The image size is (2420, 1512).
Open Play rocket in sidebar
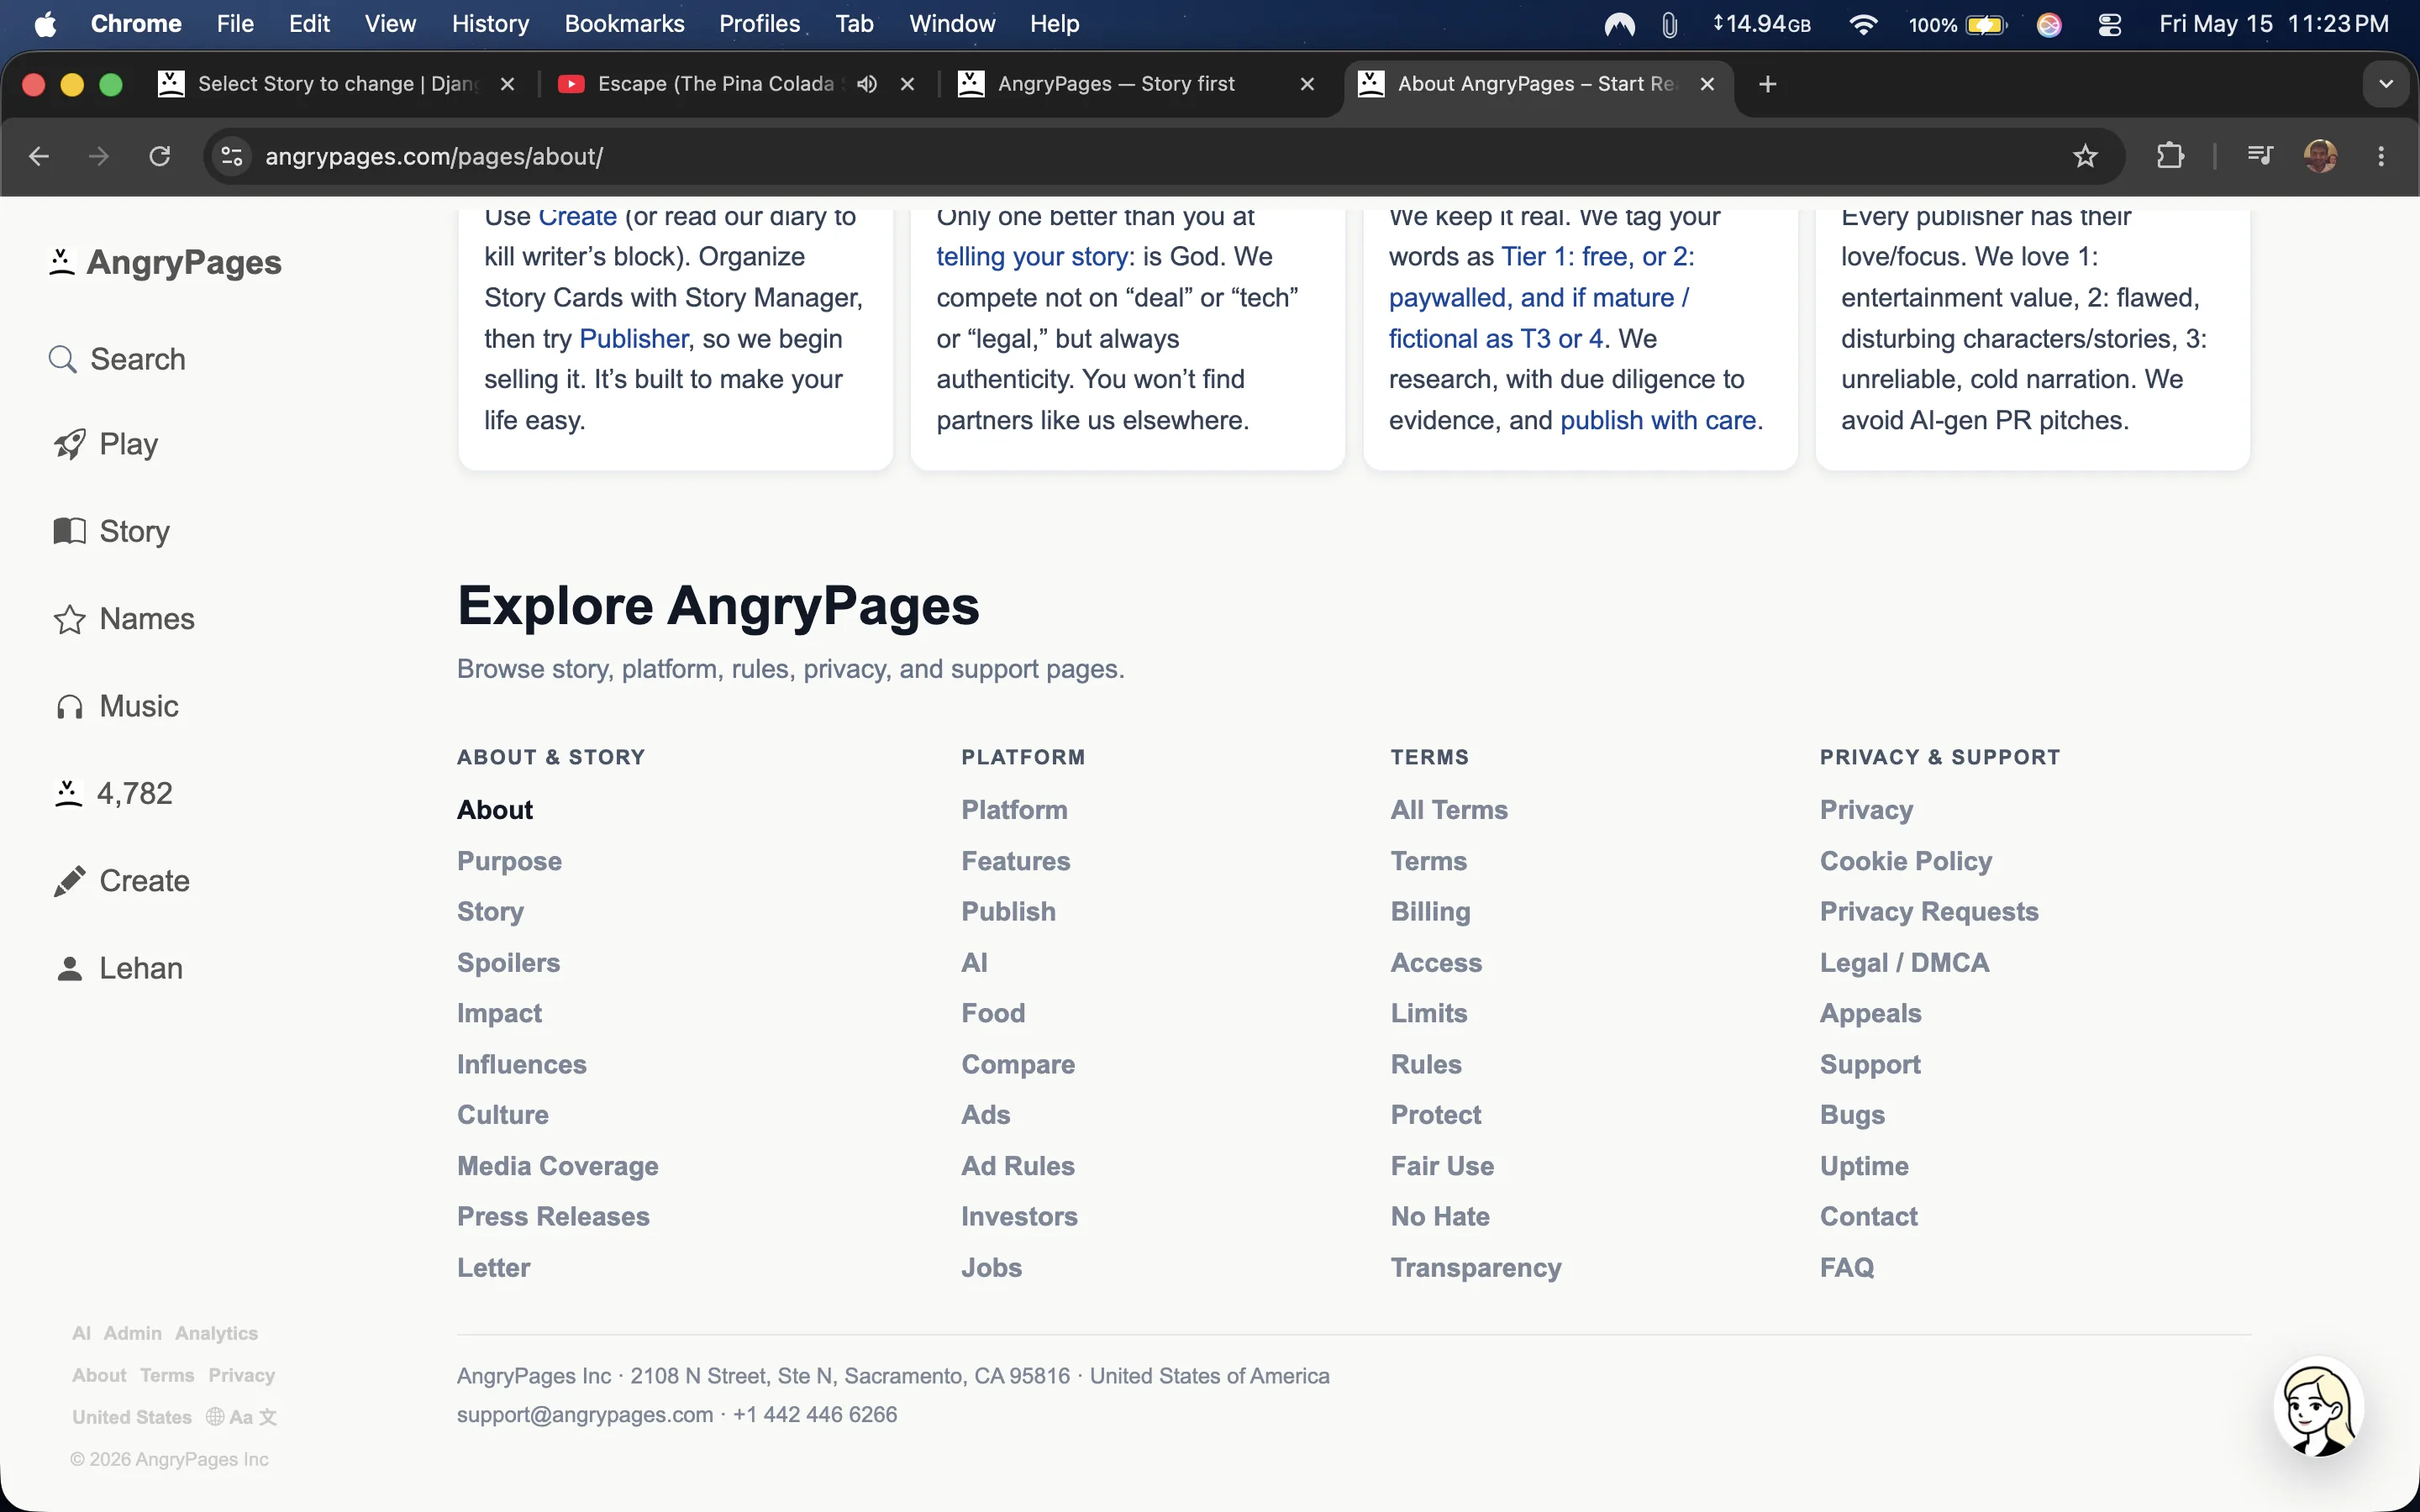click(x=105, y=444)
